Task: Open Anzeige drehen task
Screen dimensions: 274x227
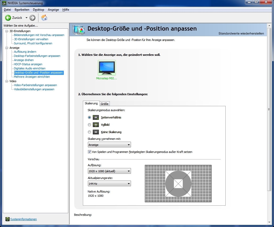Action: [24, 60]
